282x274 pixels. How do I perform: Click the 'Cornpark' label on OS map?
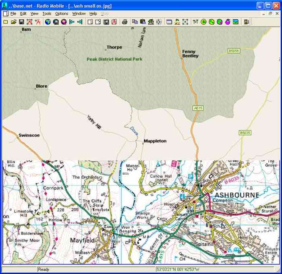[53, 188]
